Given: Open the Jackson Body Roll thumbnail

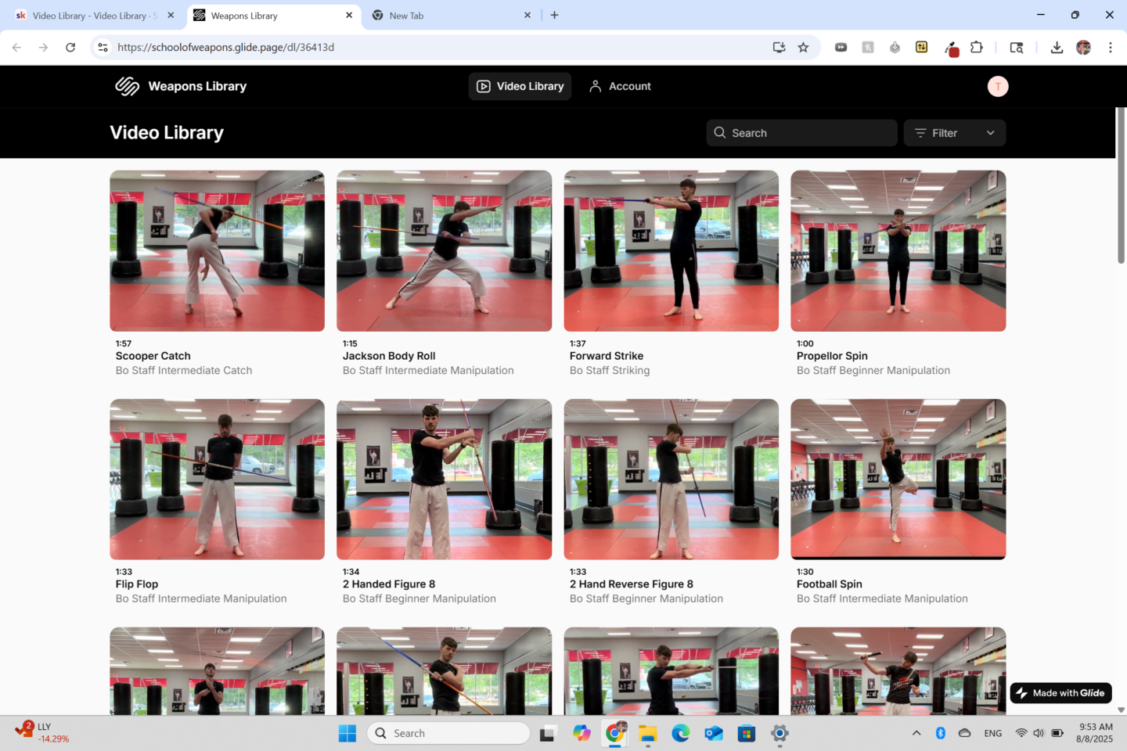Looking at the screenshot, I should (x=444, y=251).
